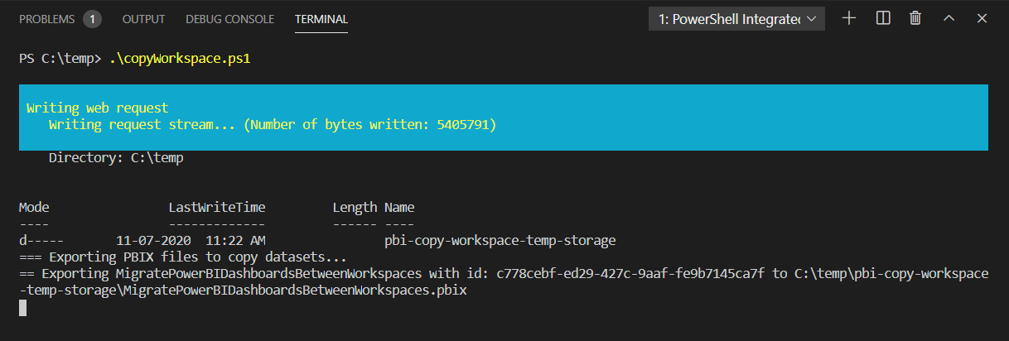This screenshot has width=1009, height=341.
Task: Close the panel with the X icon
Action: (982, 18)
